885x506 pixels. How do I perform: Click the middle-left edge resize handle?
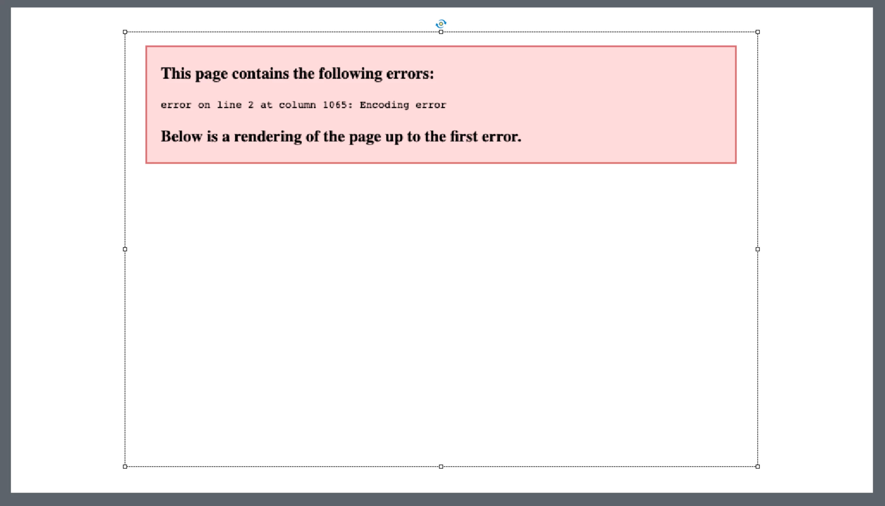pos(125,249)
